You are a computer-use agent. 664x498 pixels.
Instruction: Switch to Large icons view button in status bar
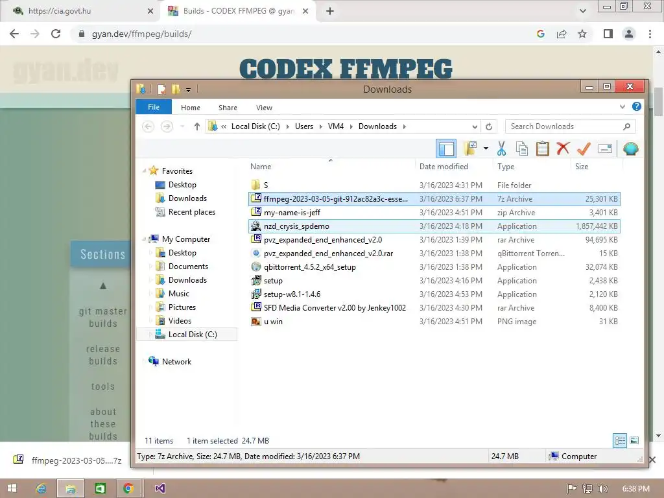(634, 440)
